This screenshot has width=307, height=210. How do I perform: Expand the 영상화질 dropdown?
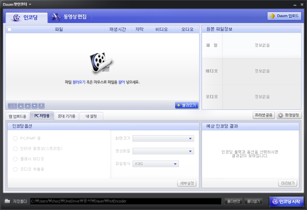coord(163,151)
